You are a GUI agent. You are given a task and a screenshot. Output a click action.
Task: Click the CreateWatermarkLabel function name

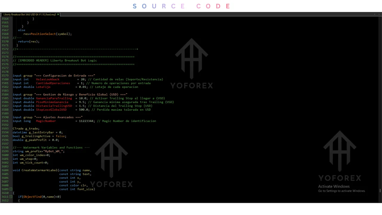pyautogui.click(x=40, y=170)
